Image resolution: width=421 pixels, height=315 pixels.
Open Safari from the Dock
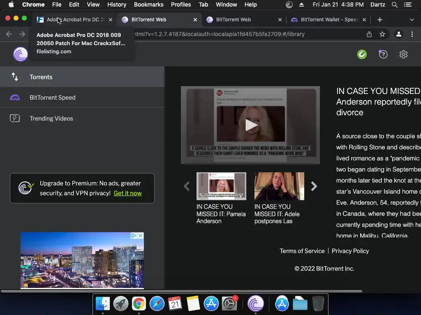point(157,304)
